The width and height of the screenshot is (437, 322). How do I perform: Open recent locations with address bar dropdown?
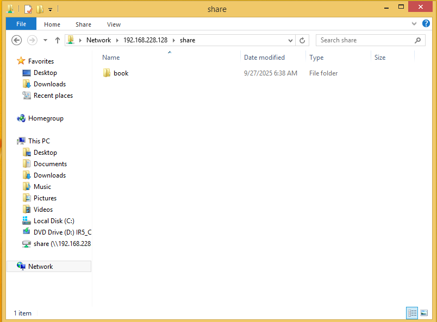[290, 40]
